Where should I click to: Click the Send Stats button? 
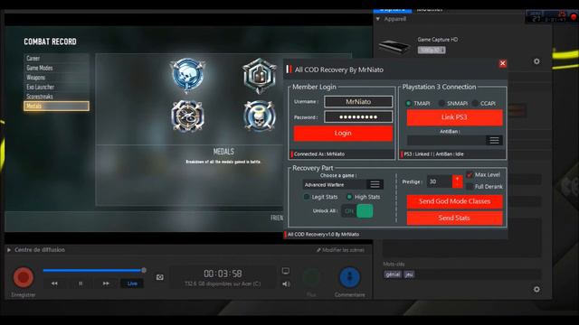[x=454, y=218]
